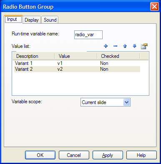Click the Cancel button
The height and width of the screenshot is (164, 161).
coord(74,155)
